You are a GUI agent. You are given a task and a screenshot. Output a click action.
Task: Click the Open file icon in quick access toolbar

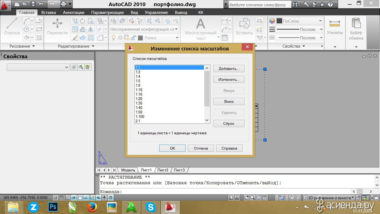point(25,4)
